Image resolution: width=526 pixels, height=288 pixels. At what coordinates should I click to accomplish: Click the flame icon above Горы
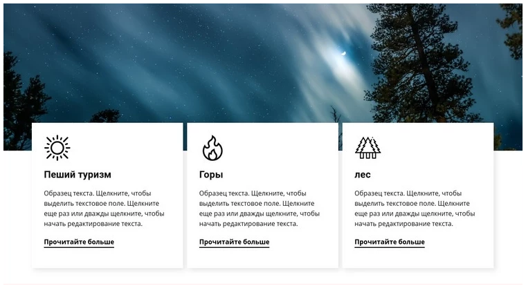[212, 148]
